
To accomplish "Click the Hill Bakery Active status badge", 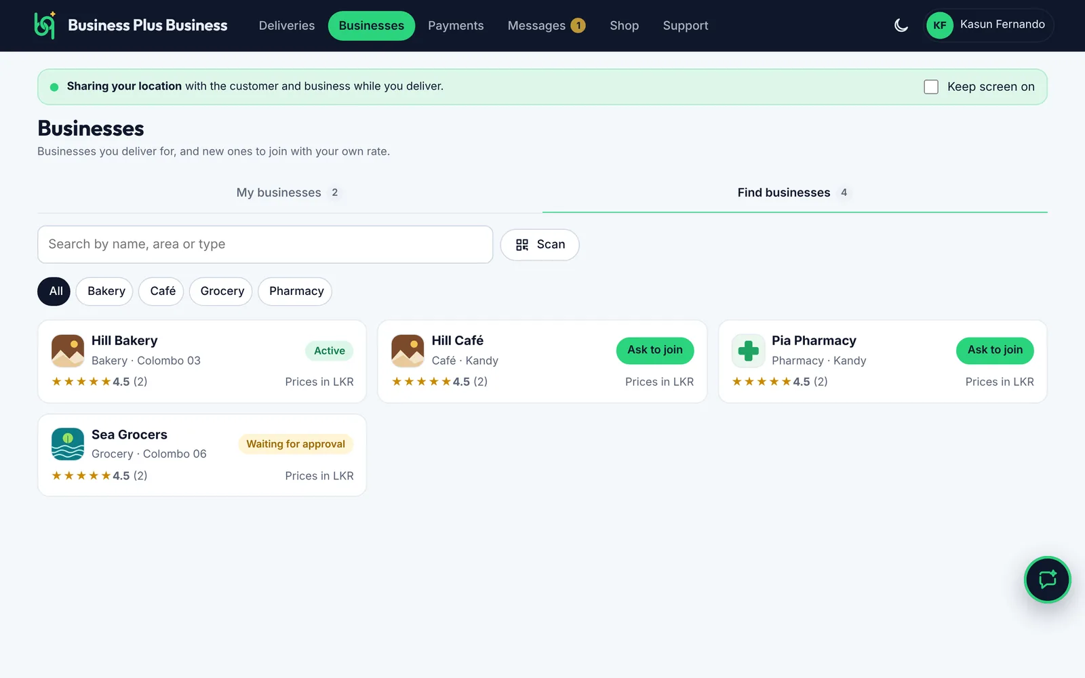I will click(330, 351).
